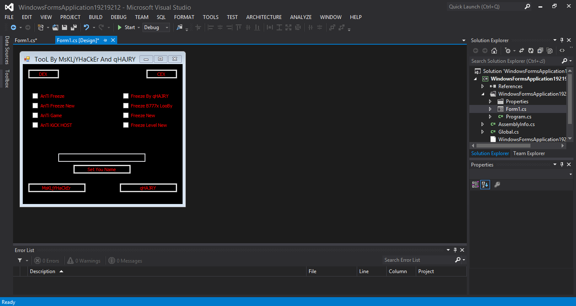Refresh the Solution Explorer

pos(531,51)
